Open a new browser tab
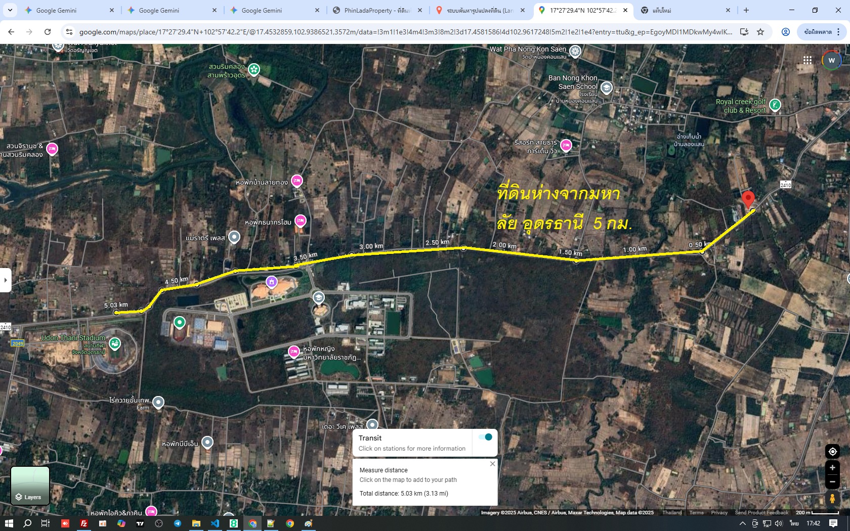This screenshot has width=850, height=531. [x=746, y=10]
